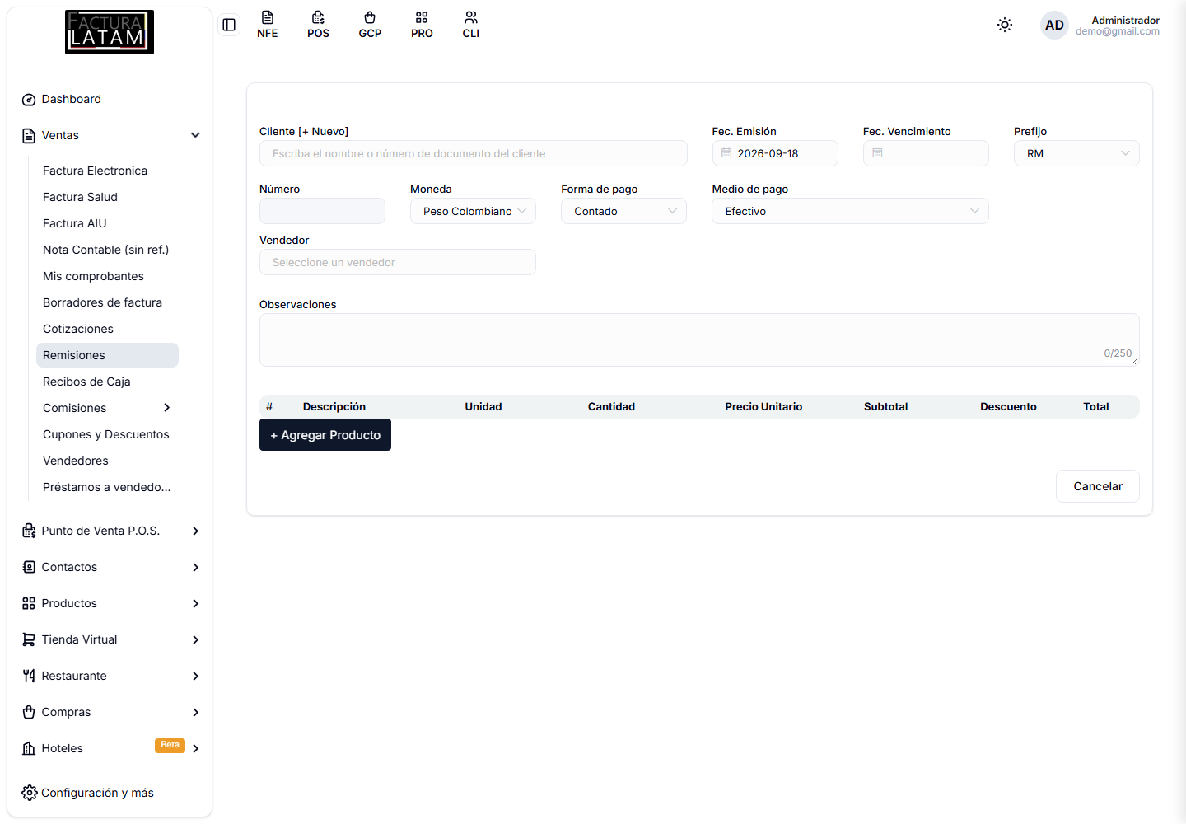The height and width of the screenshot is (824, 1186).
Task: Switch theme with the sun icon
Action: [1005, 25]
